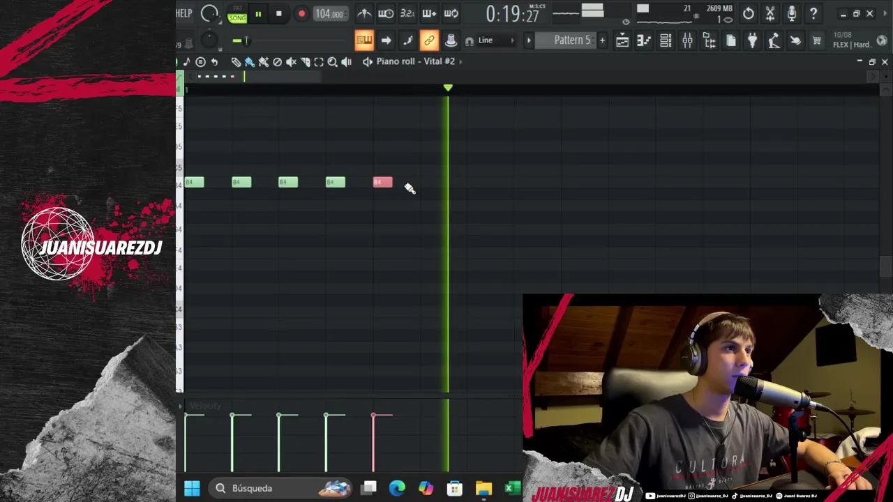
Task: Pause playback
Action: pyautogui.click(x=258, y=13)
